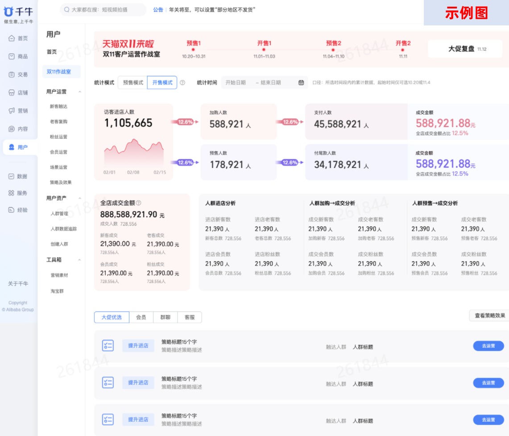This screenshot has width=509, height=436.
Task: Click checklist icon of first strategy row
Action: (x=108, y=346)
